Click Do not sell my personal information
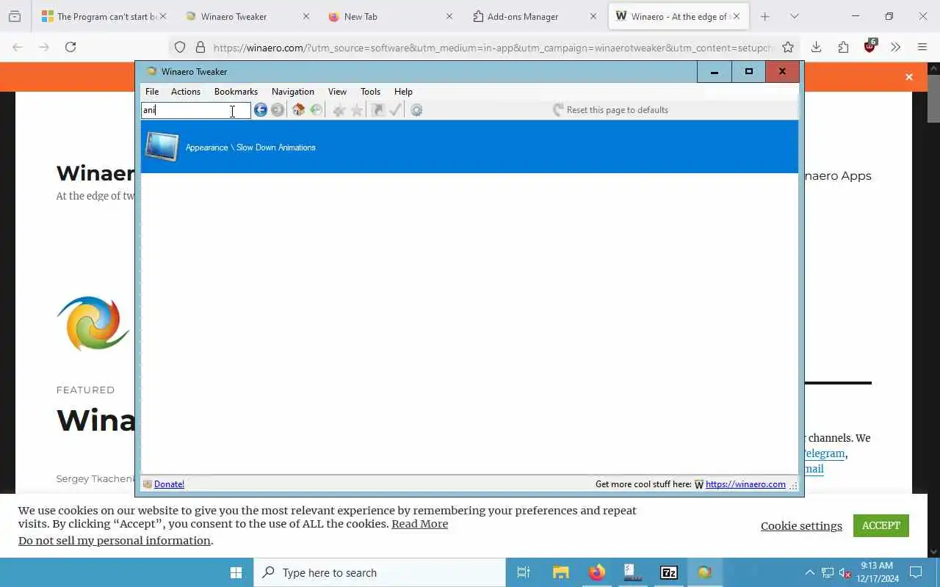Viewport: 940px width, 587px height. [115, 541]
